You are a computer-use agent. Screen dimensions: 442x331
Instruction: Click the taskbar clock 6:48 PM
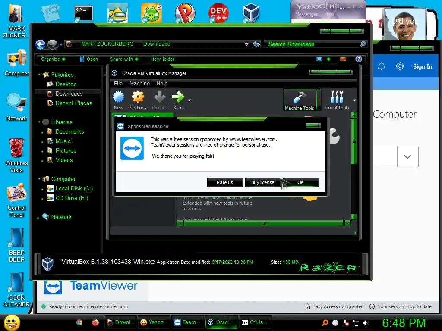pyautogui.click(x=404, y=323)
